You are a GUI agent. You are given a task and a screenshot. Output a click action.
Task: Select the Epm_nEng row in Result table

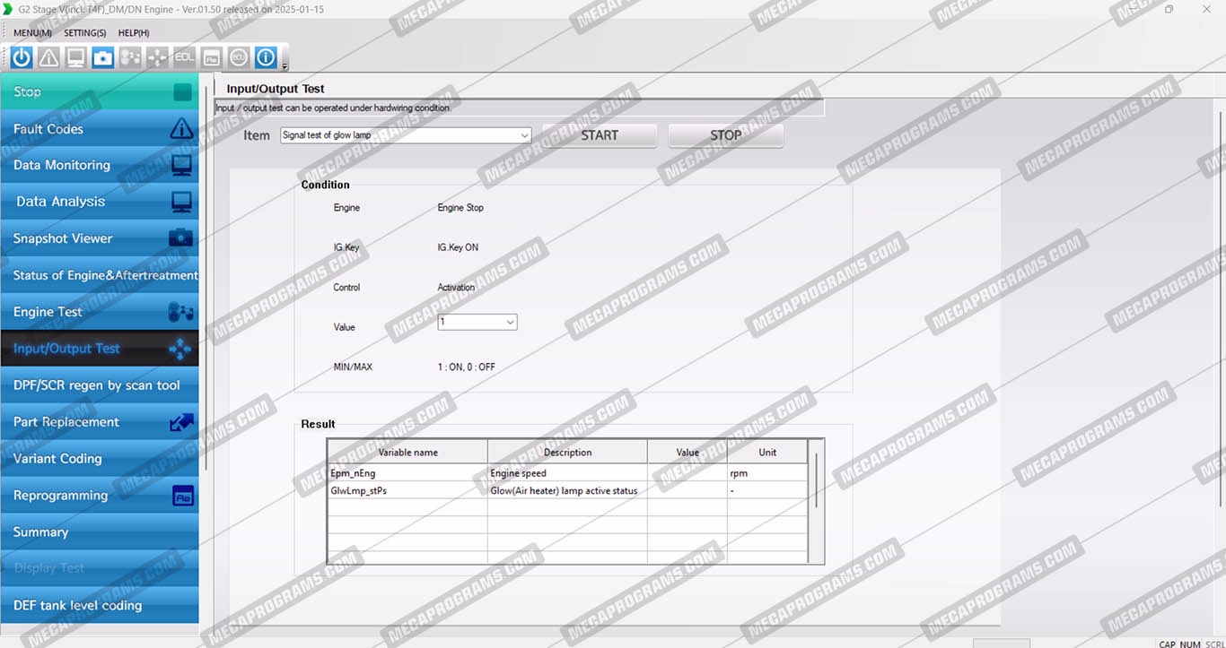(x=407, y=473)
